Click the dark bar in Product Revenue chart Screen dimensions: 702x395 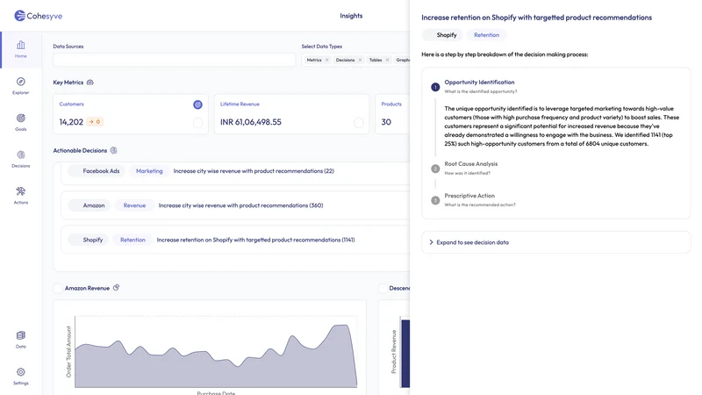coord(405,354)
